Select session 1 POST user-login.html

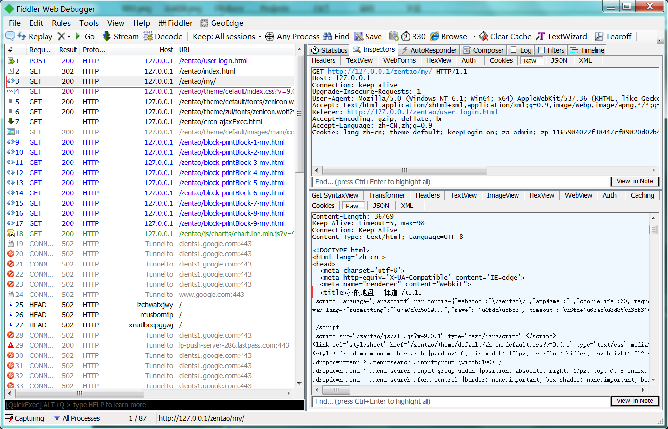click(x=149, y=61)
